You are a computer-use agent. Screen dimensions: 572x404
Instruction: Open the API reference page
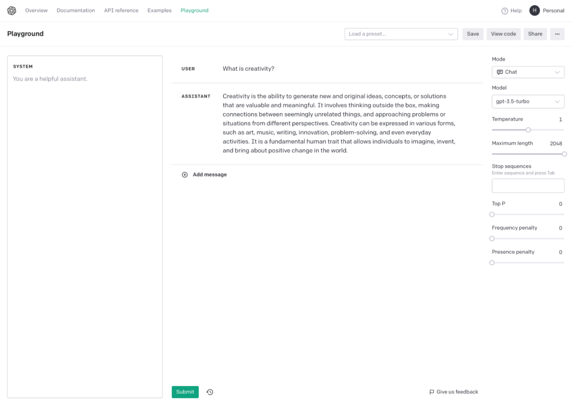click(x=121, y=10)
